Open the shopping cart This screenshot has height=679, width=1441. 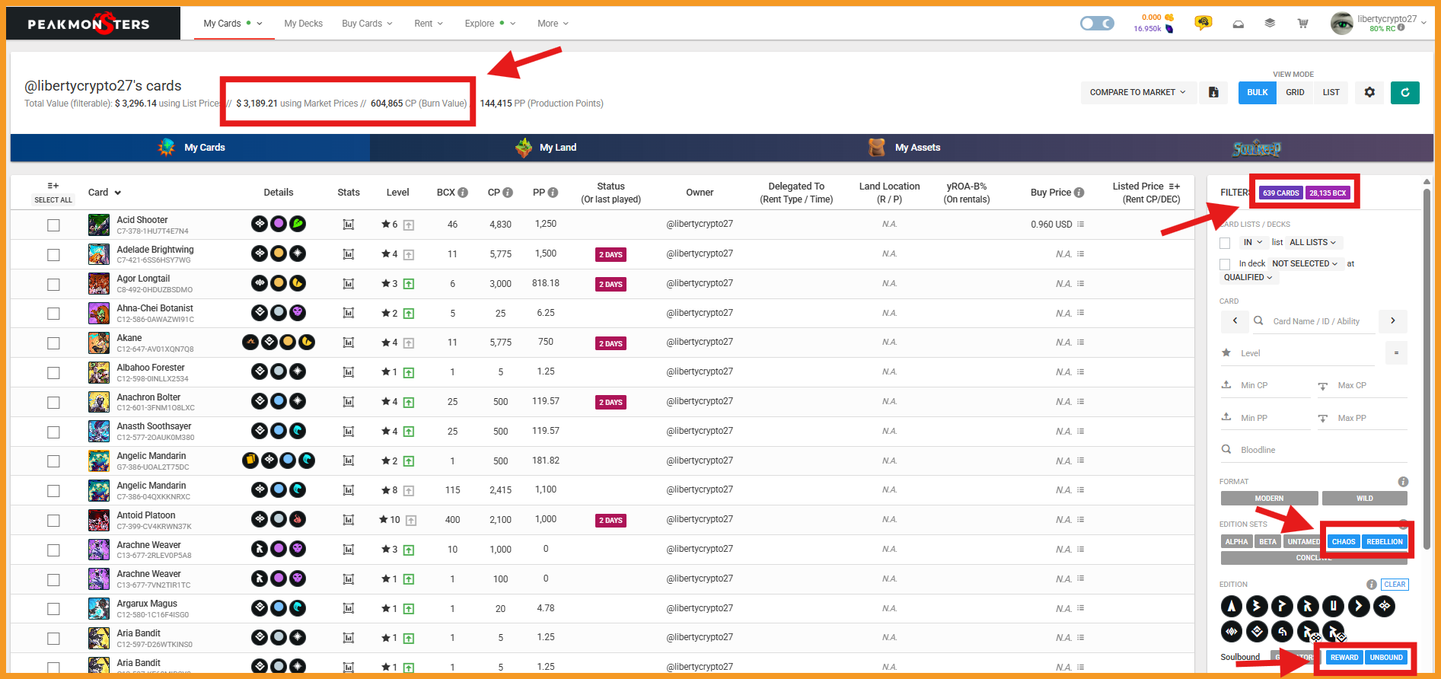pos(1302,23)
